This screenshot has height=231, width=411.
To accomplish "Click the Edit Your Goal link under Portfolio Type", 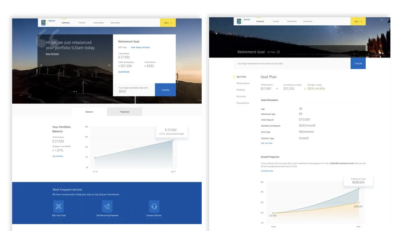I will tap(267, 143).
